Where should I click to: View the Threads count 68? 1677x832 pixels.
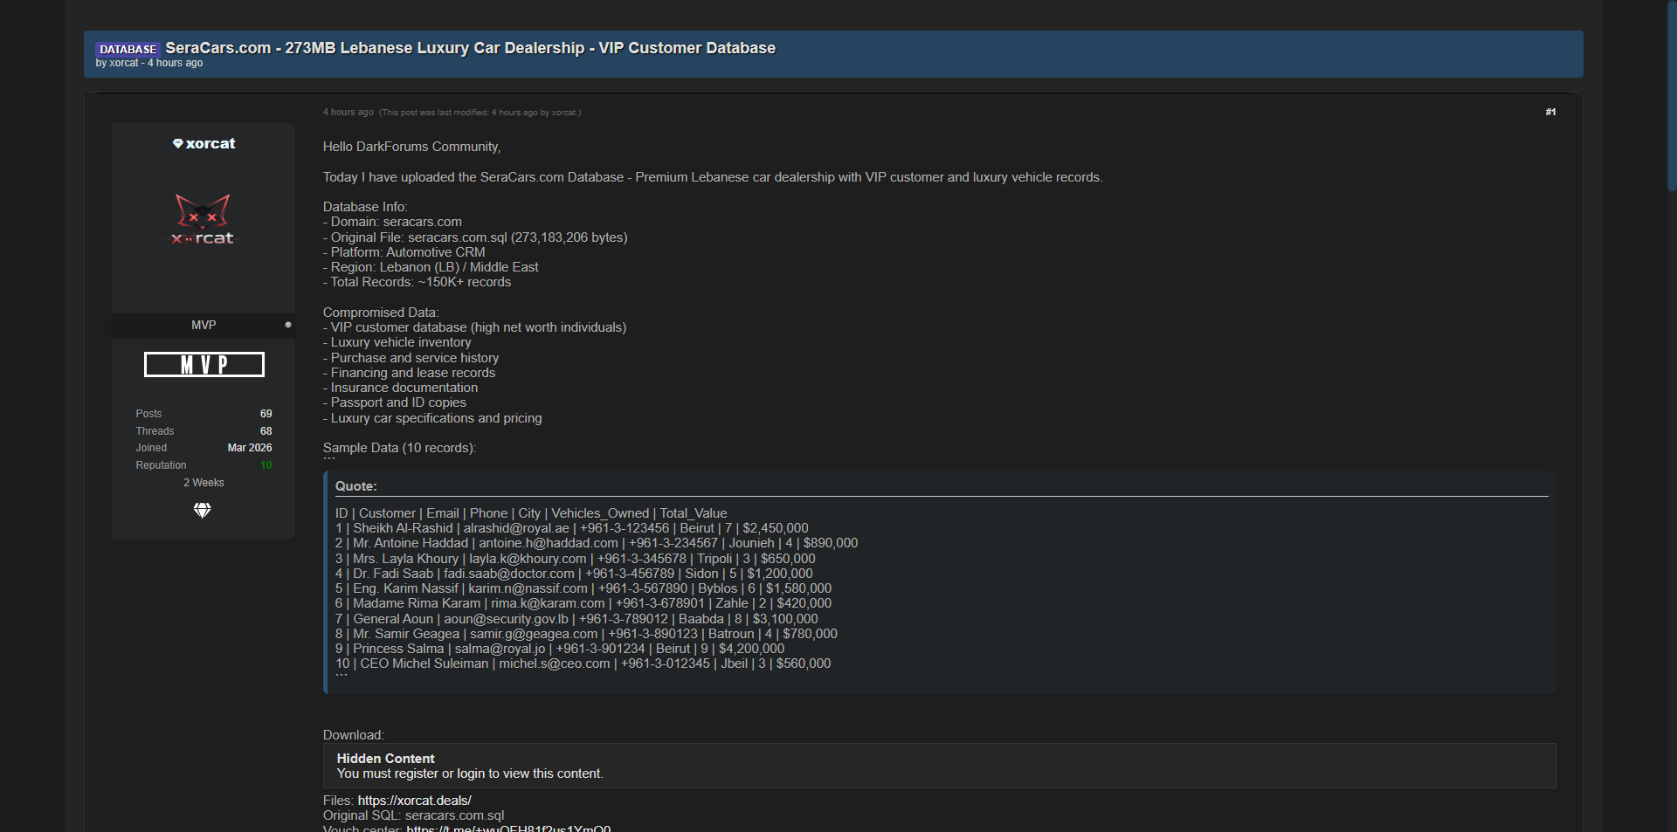tap(266, 431)
